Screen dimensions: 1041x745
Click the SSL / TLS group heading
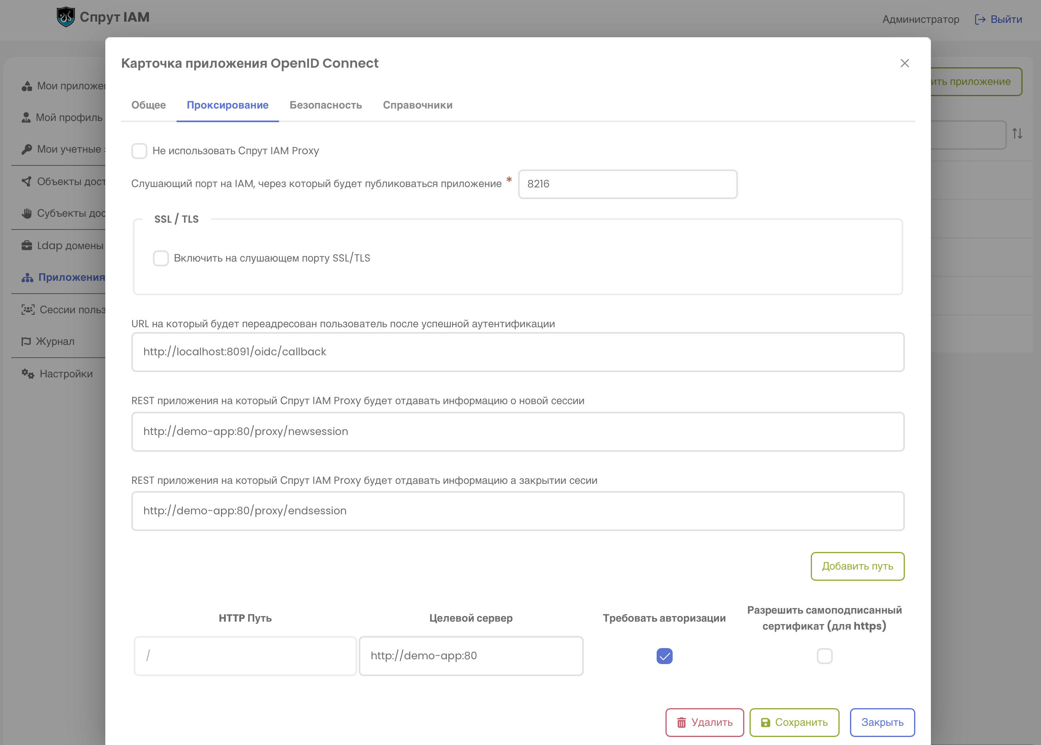coord(177,219)
